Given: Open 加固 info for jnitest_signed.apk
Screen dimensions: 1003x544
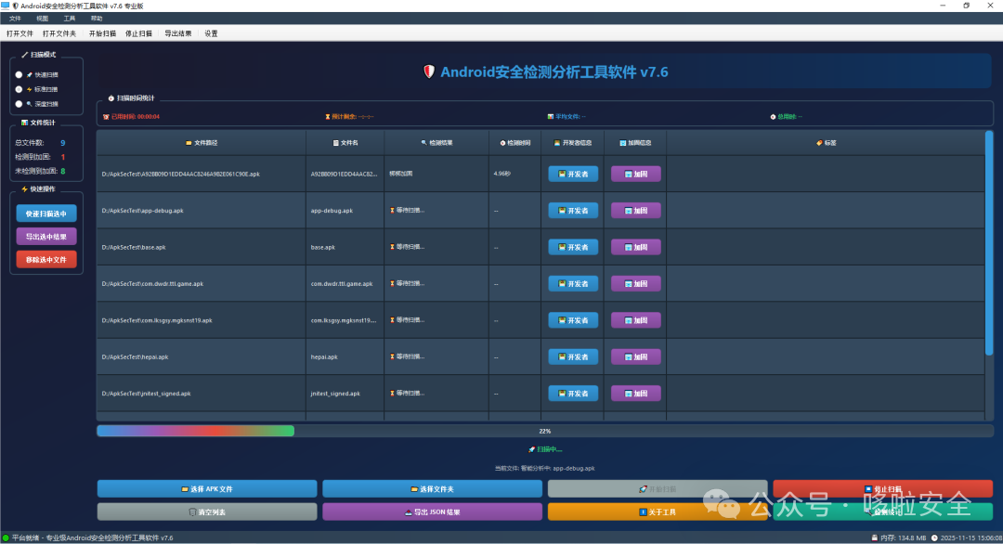Looking at the screenshot, I should pyautogui.click(x=636, y=393).
